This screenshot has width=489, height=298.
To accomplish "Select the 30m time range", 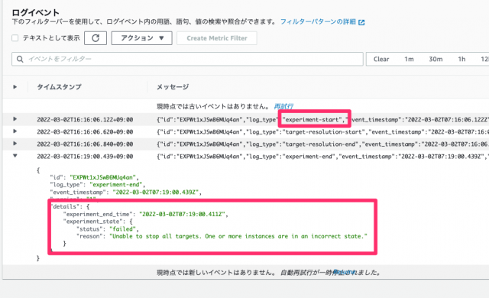I will click(x=436, y=59).
